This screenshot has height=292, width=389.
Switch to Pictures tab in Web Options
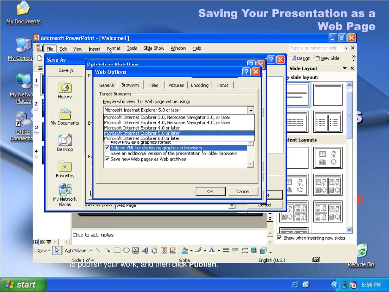[176, 85]
